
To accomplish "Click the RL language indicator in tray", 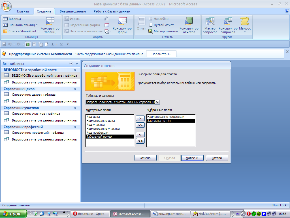I will 238,214.
